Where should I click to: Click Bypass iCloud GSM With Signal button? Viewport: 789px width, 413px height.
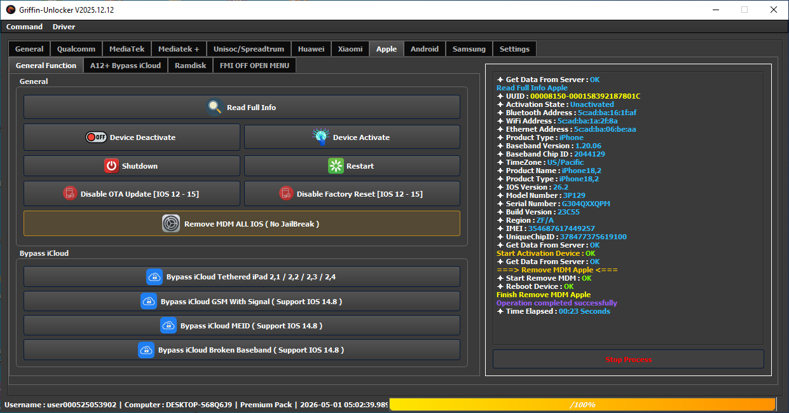(242, 302)
